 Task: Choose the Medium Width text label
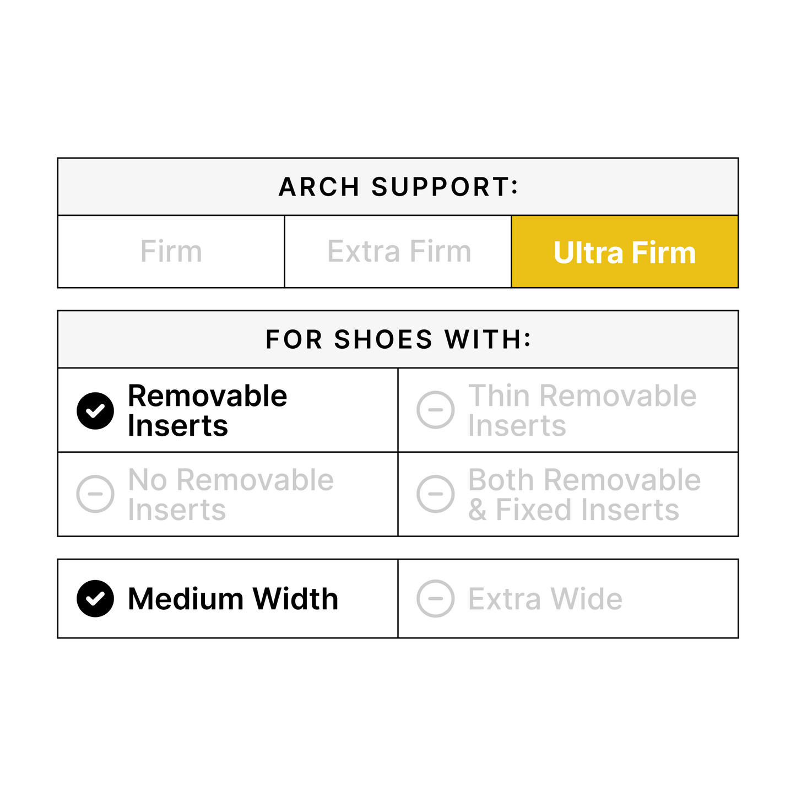(x=232, y=599)
